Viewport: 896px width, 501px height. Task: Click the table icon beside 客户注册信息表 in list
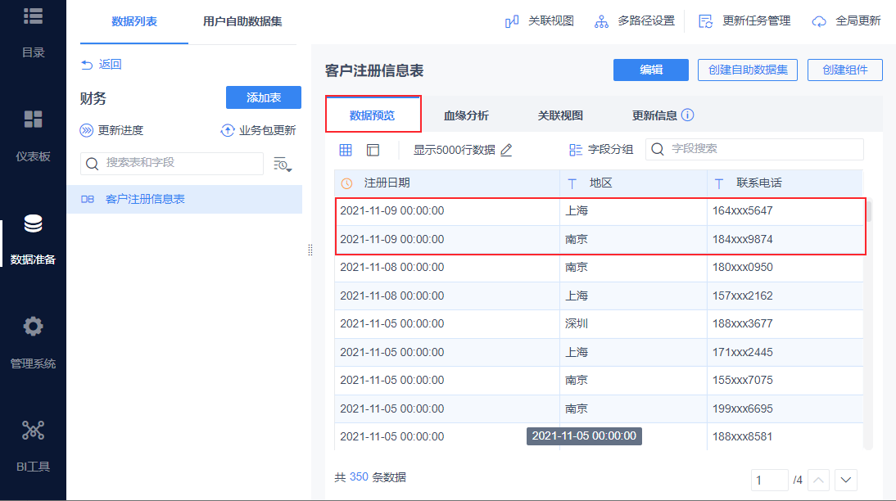click(88, 200)
